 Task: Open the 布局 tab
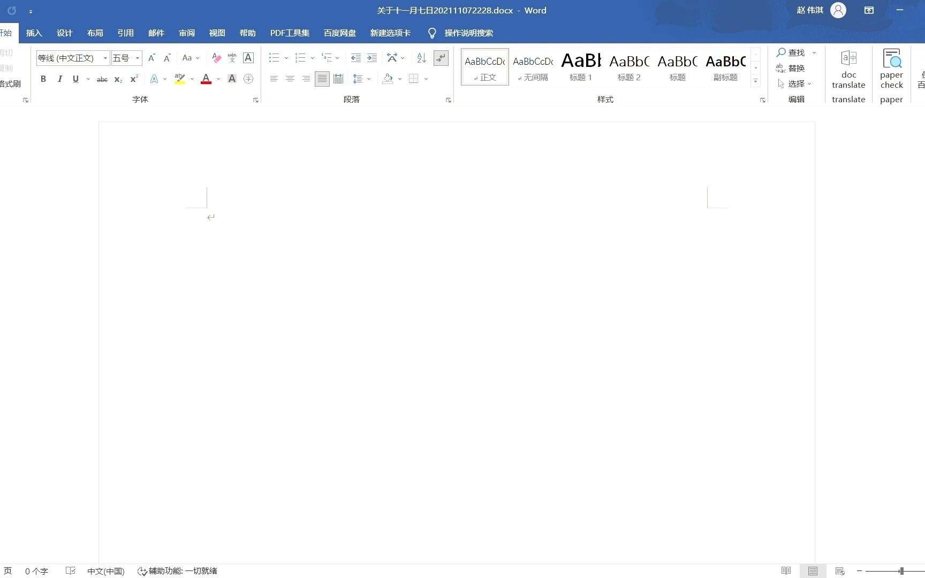(95, 33)
